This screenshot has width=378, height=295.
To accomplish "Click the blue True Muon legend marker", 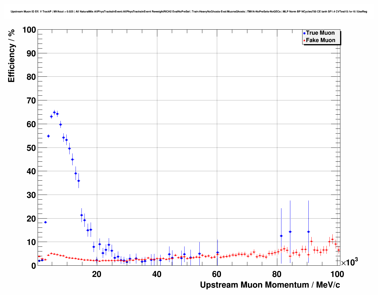I will coord(304,33).
